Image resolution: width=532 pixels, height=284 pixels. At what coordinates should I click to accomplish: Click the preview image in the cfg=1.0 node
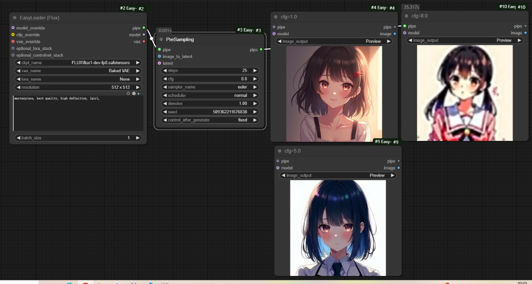(334, 94)
